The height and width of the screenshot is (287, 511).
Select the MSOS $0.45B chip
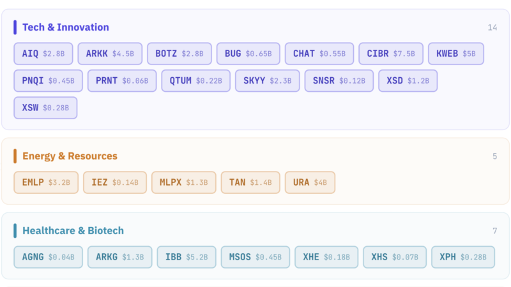255,257
